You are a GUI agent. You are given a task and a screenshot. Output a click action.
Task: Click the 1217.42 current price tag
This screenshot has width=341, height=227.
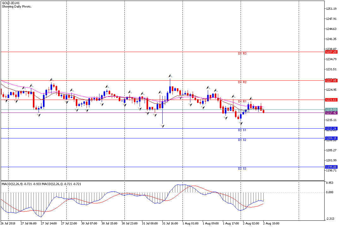(331, 113)
